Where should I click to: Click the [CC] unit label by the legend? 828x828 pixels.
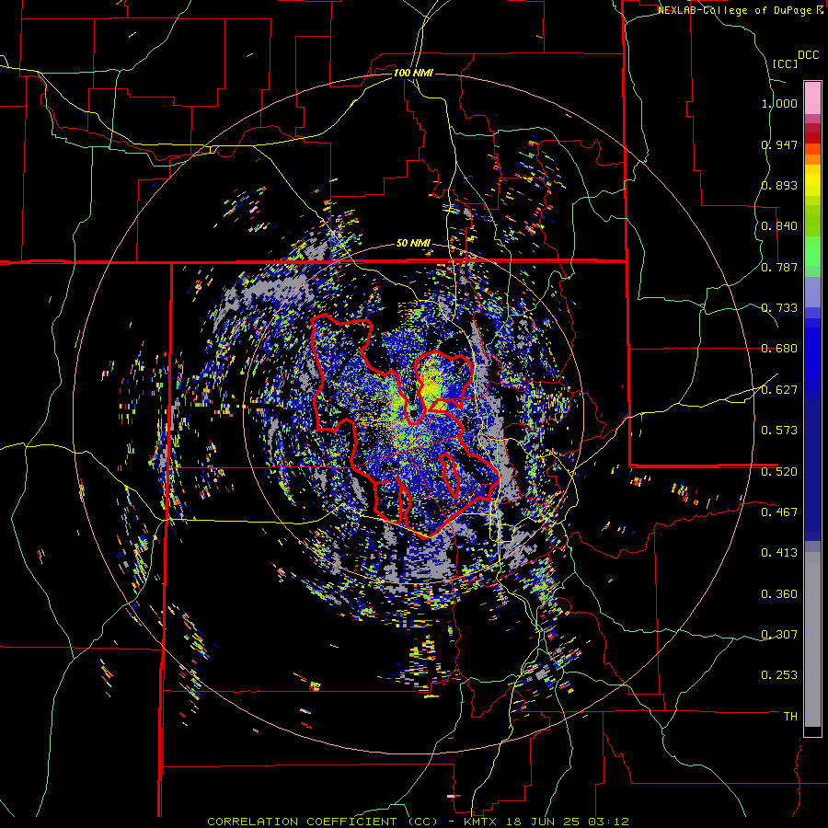pyautogui.click(x=786, y=63)
